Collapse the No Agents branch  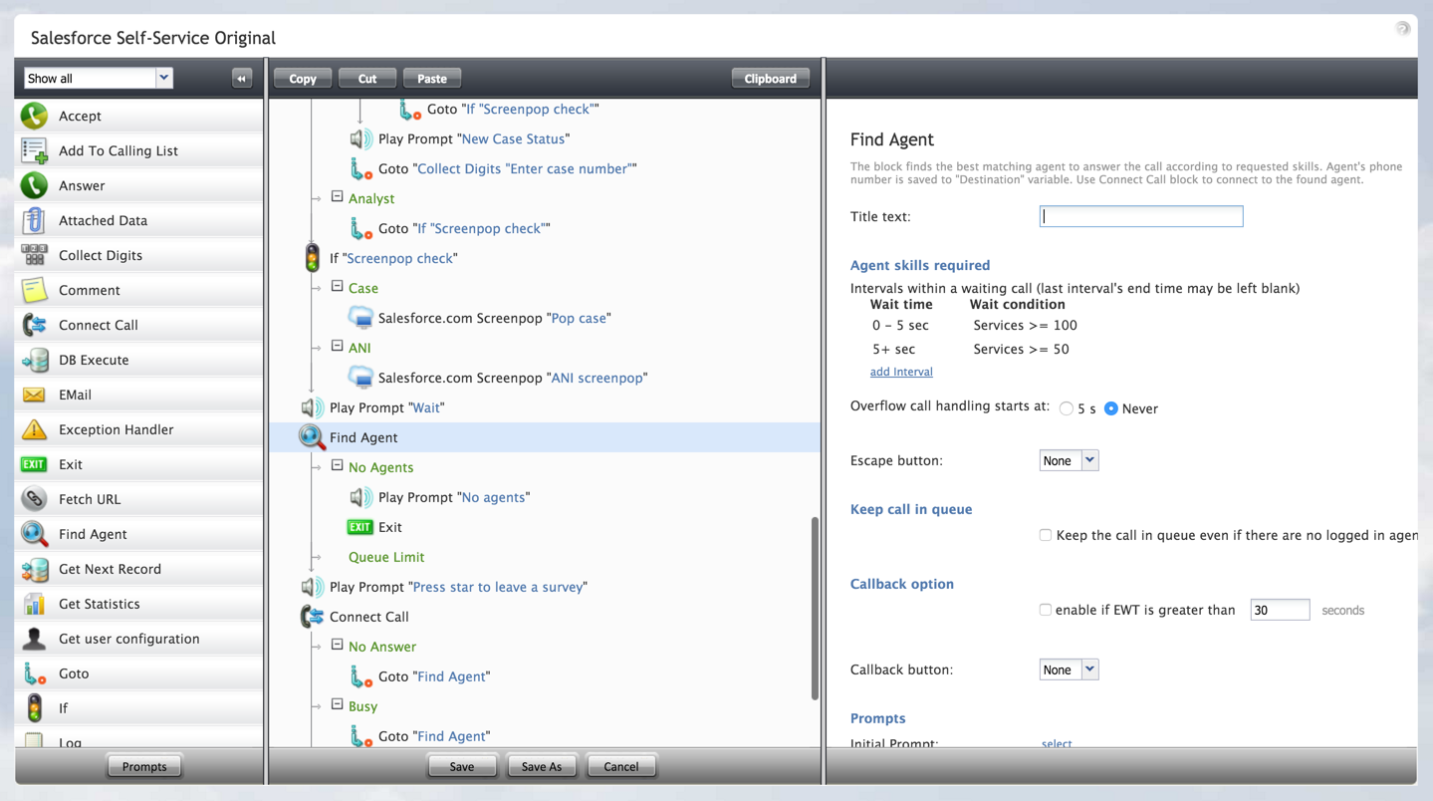point(338,466)
